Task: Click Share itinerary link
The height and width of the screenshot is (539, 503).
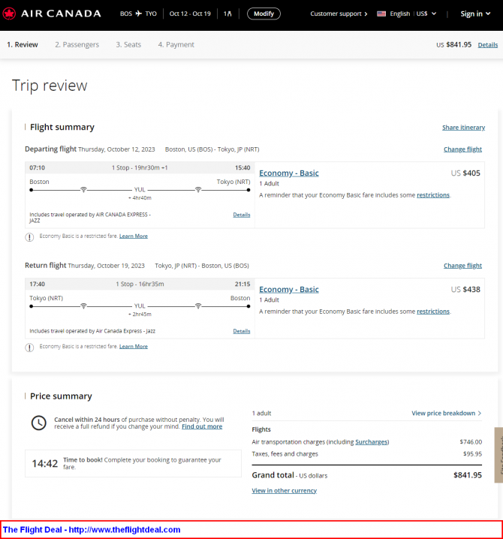Action: (x=463, y=128)
